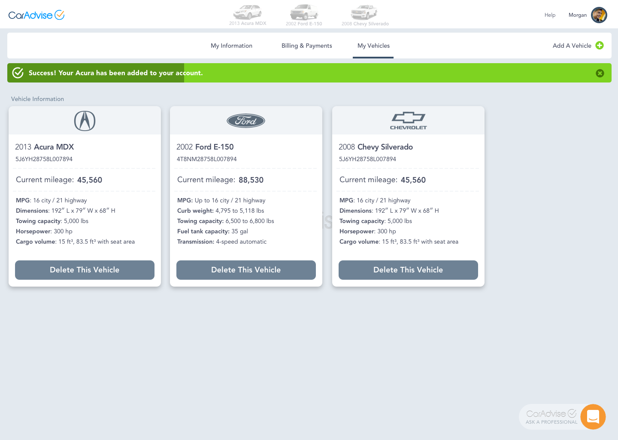Click Acura MDX VIN number
Screen dimensions: 618x440
[x=44, y=159]
